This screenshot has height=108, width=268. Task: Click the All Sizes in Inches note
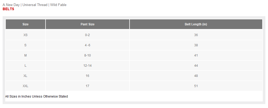pyautogui.click(x=36, y=96)
